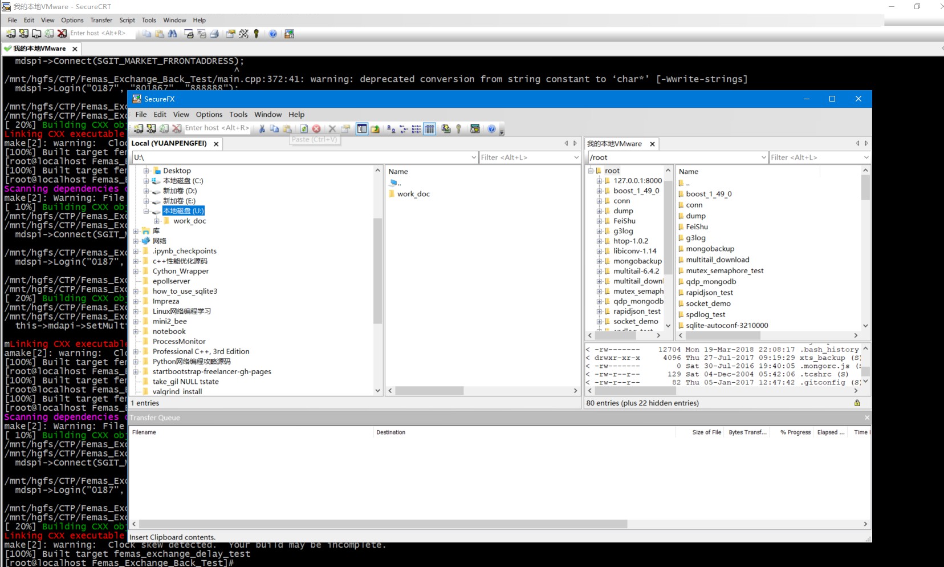
Task: Expand the Cython_Wrapper tree node
Action: (136, 272)
